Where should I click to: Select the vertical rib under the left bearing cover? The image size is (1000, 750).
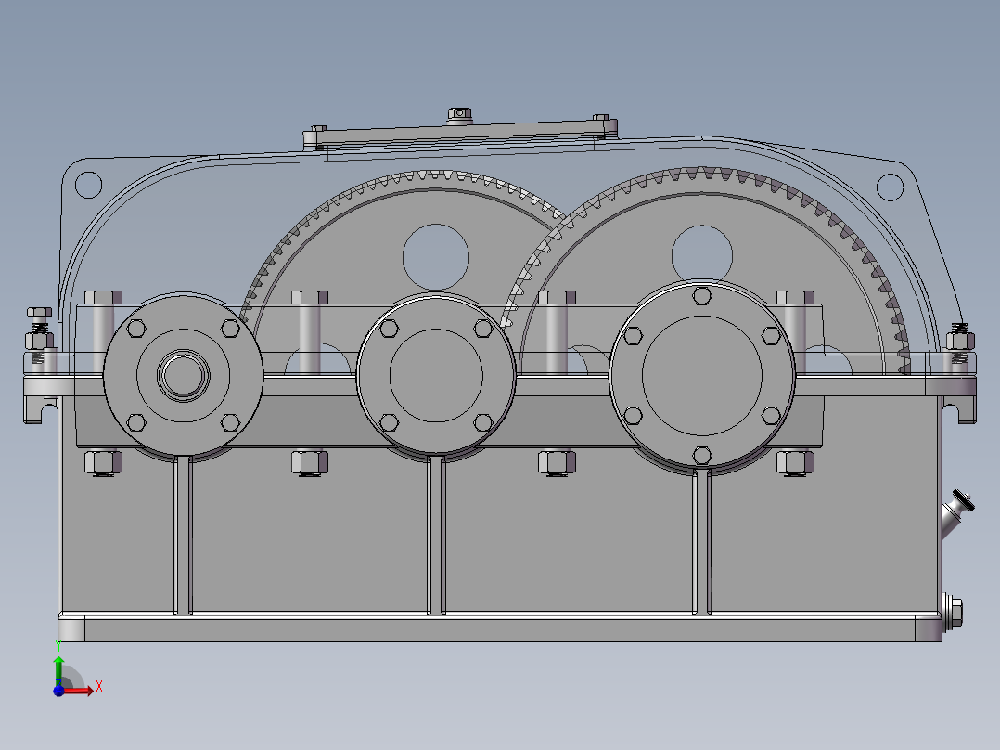click(x=183, y=535)
